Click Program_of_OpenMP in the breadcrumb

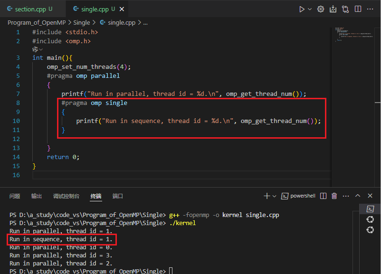pyautogui.click(x=37, y=23)
